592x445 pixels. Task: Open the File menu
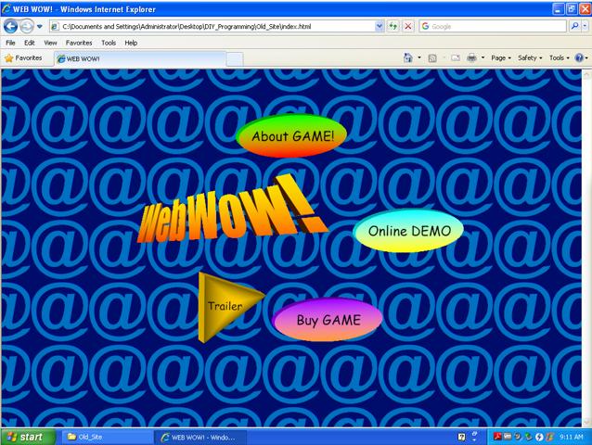[x=10, y=43]
